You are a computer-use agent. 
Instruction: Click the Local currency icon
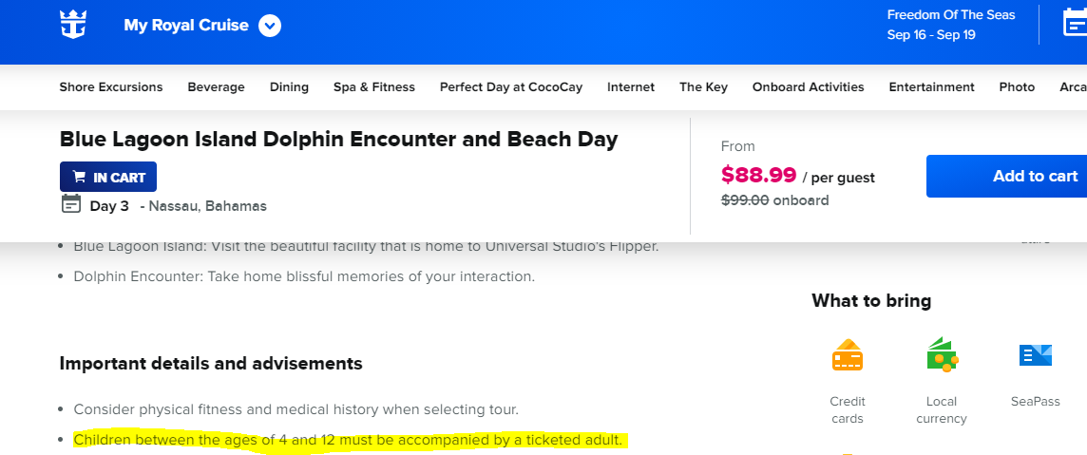(942, 354)
